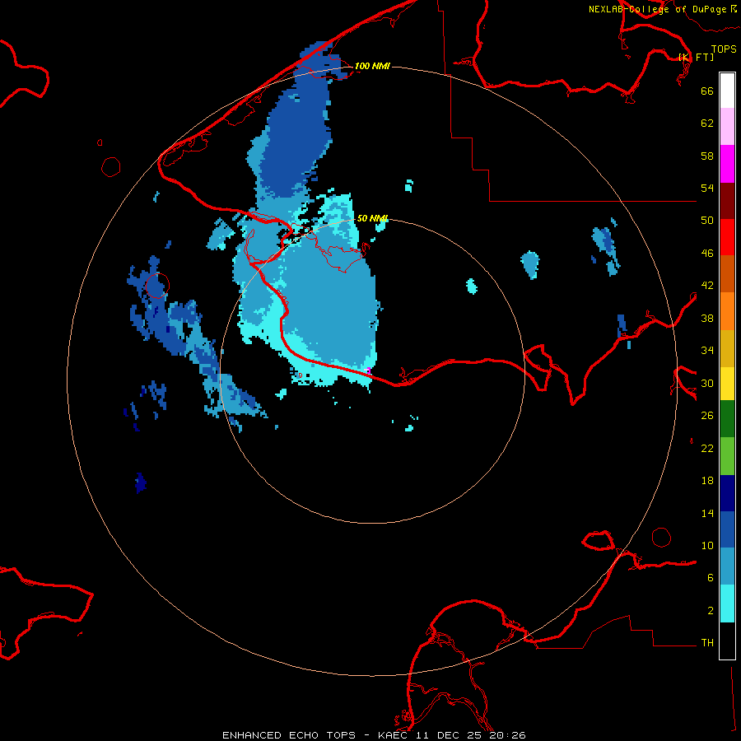Pick the yellow legend swatch near 30

point(727,383)
